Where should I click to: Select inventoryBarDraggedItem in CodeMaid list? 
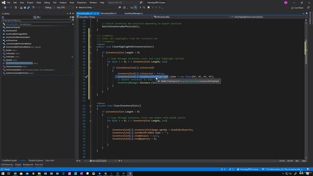[16, 34]
